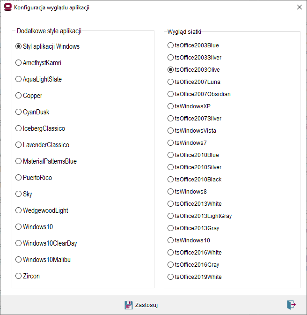
Task: Select tsOffice2007Obsidian grid style
Action: click(199, 94)
